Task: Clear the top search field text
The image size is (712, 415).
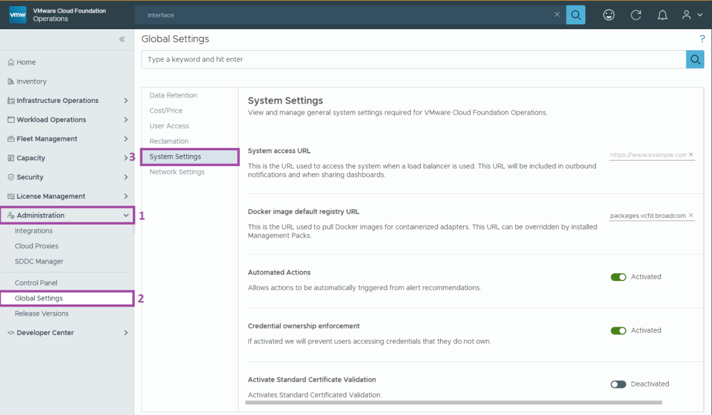Action: 557,15
